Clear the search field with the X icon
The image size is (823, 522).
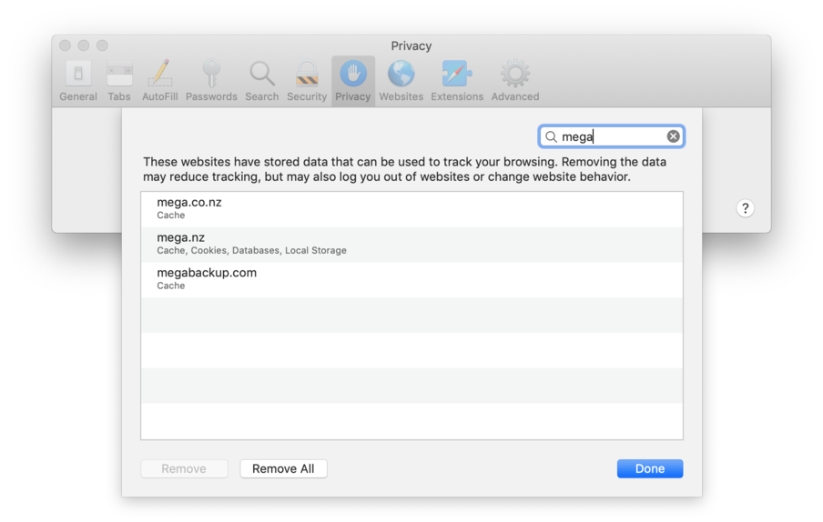[673, 136]
